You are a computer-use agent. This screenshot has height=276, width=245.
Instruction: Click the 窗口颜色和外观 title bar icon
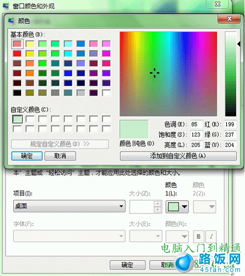point(6,6)
